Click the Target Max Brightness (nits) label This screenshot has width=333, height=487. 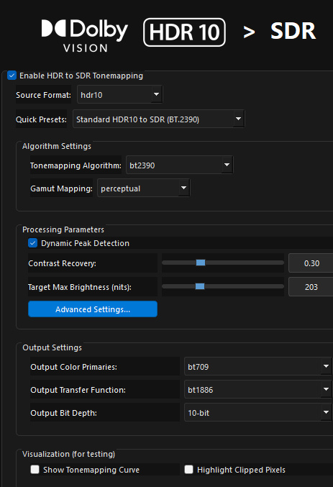tap(80, 287)
